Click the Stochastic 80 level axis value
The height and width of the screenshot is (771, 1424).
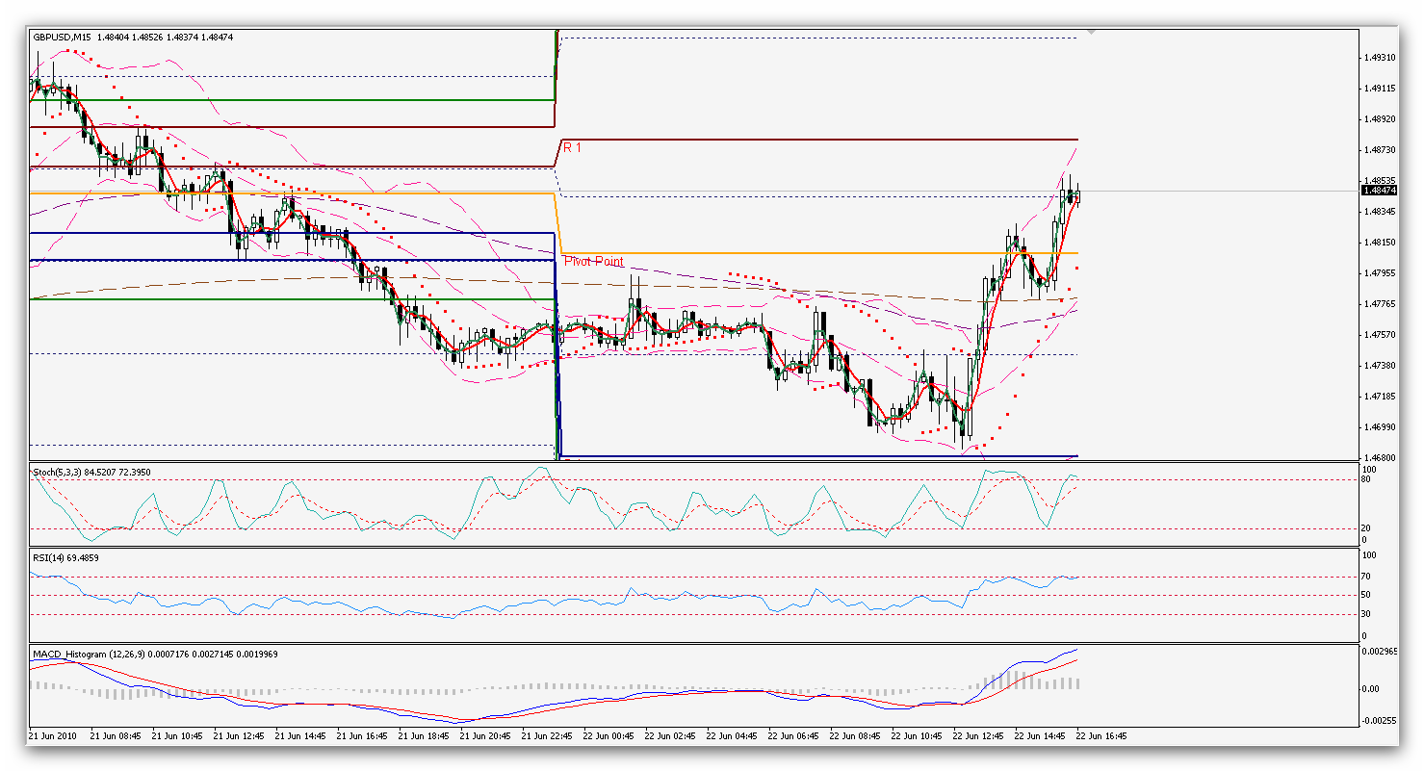[1369, 479]
